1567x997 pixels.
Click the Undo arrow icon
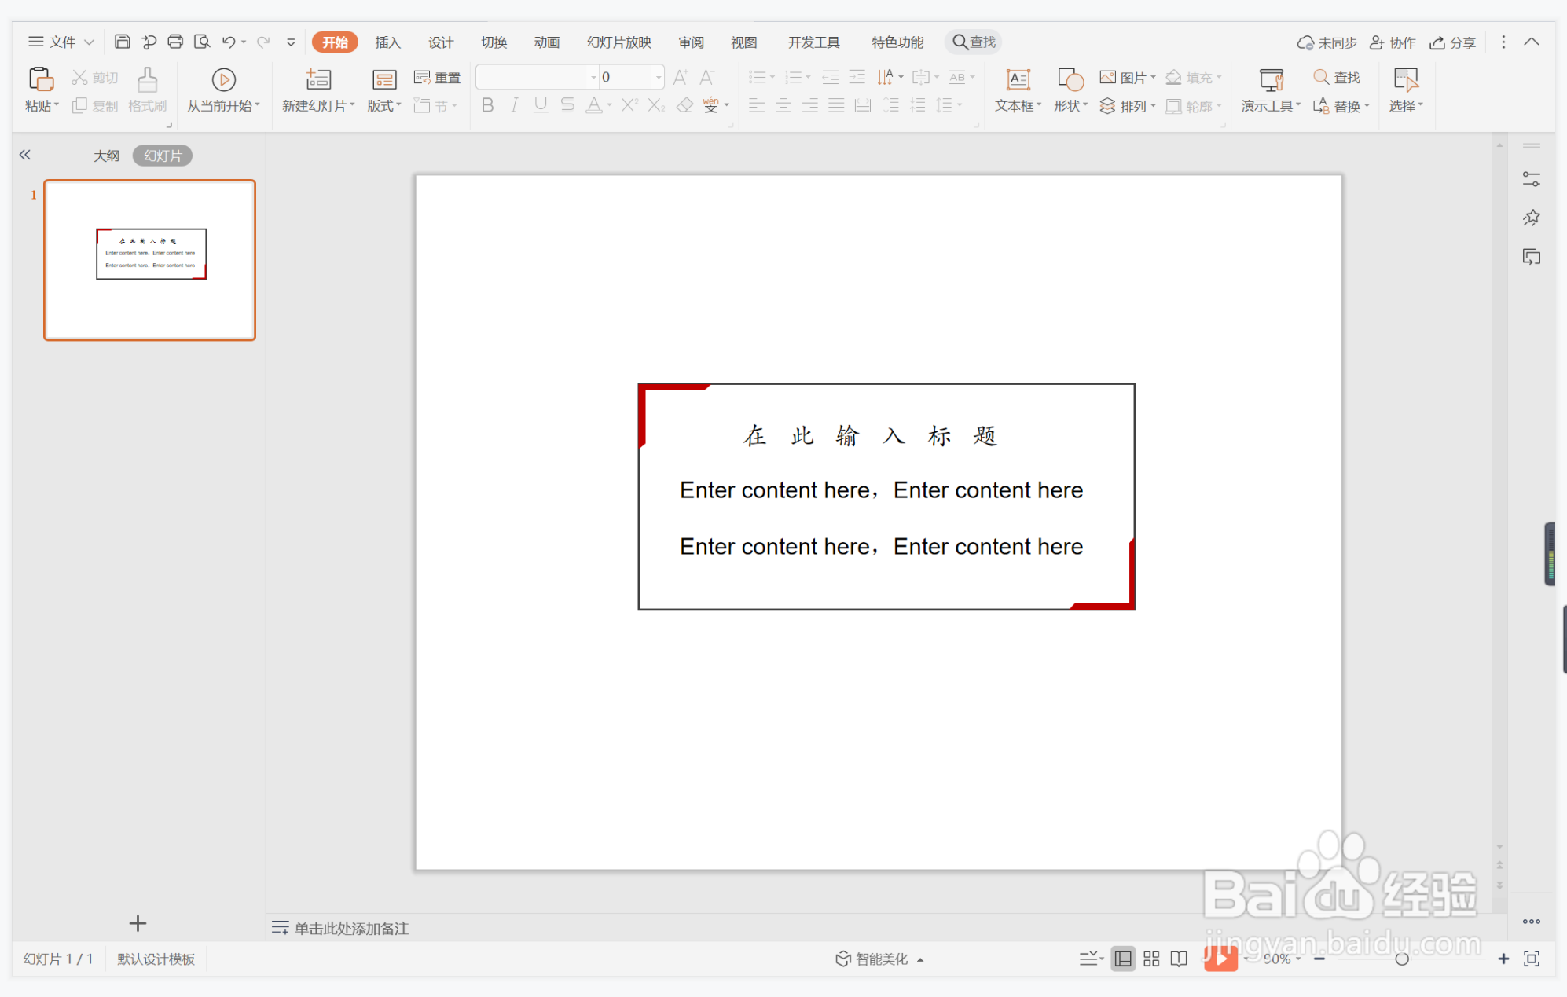pos(228,42)
